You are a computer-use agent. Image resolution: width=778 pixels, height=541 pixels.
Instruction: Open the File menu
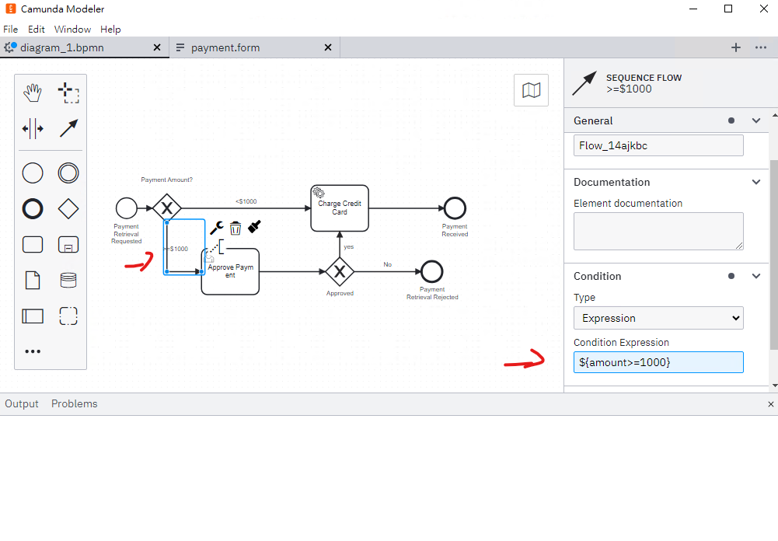10,30
